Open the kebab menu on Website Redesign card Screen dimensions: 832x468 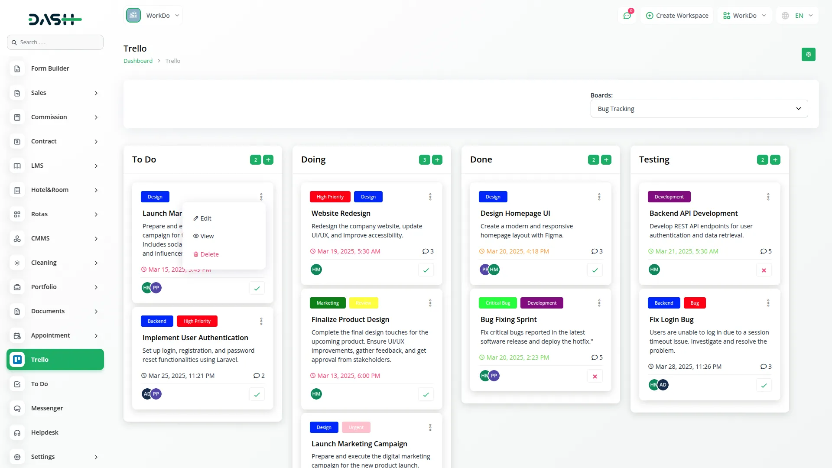[430, 197]
